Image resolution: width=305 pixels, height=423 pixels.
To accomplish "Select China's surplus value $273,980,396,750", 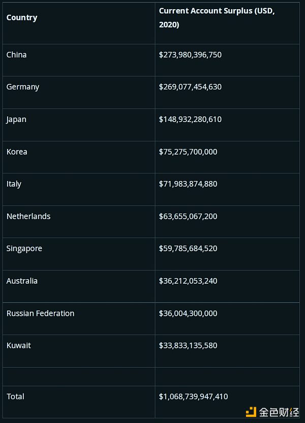I will [190, 55].
